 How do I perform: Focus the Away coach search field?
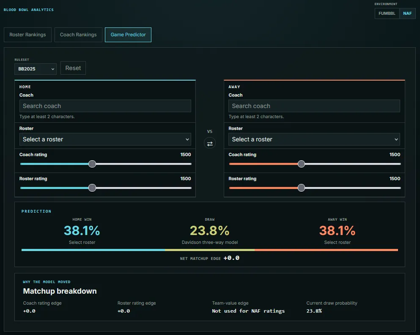(314, 106)
